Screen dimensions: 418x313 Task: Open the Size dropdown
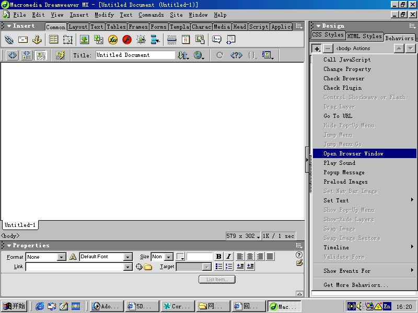pyautogui.click(x=169, y=257)
